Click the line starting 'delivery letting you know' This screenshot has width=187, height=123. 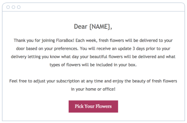click(x=93, y=57)
